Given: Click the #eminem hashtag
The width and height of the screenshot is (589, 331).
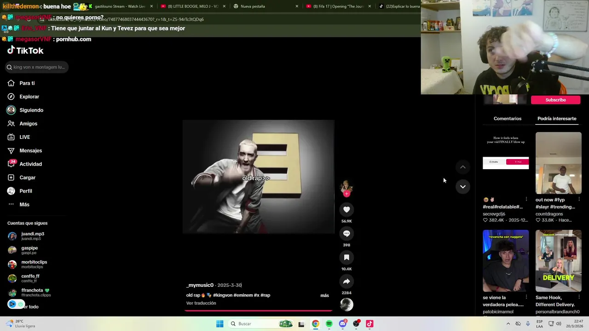Looking at the screenshot, I should [243, 295].
